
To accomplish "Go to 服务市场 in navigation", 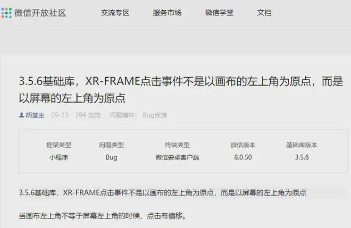I will pyautogui.click(x=167, y=13).
